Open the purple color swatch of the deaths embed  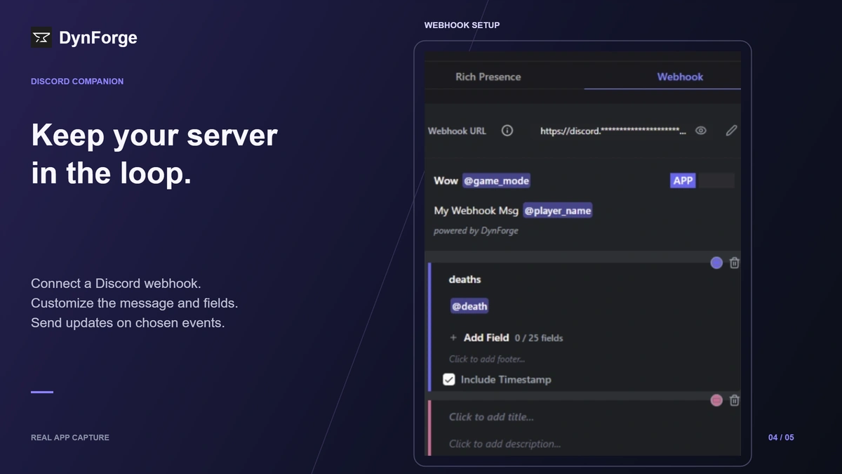[716, 263]
